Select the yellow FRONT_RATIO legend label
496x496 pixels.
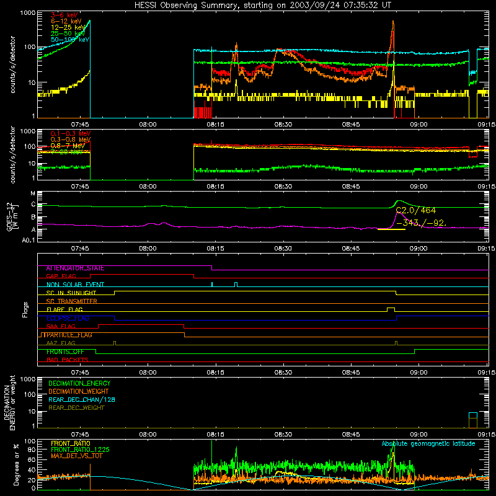[71, 443]
